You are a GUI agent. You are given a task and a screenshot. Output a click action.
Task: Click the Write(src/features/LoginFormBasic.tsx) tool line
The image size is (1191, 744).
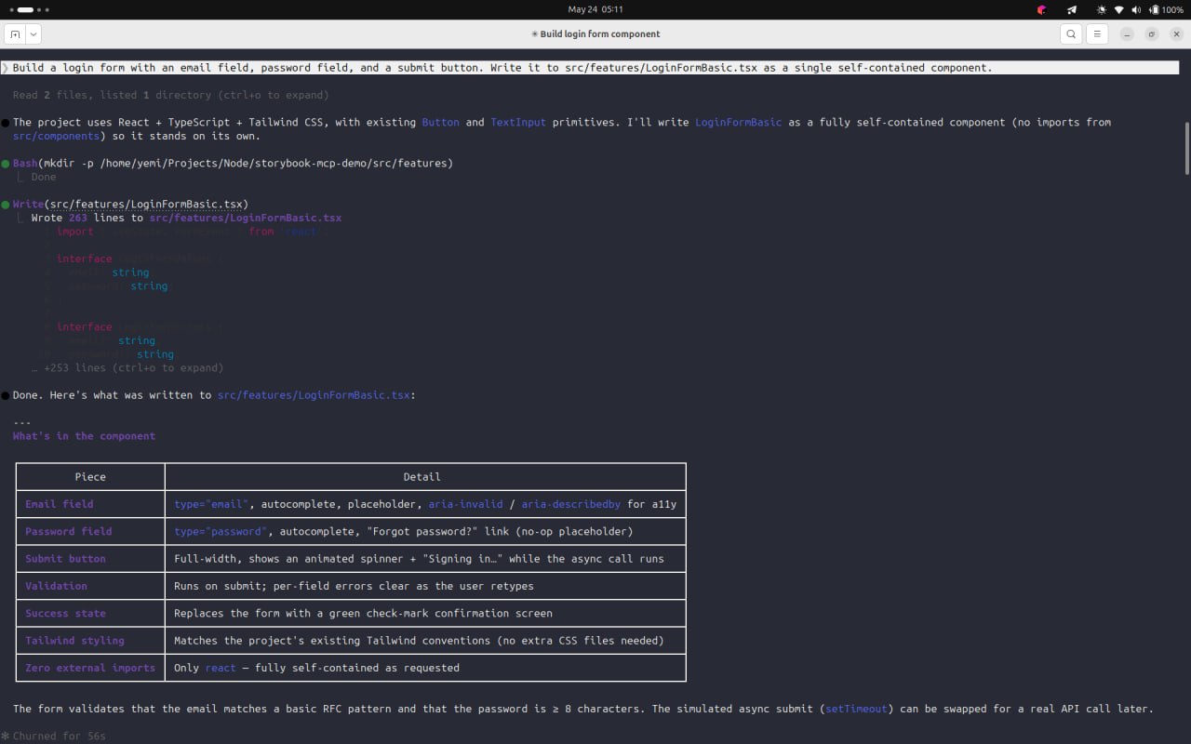tap(130, 204)
